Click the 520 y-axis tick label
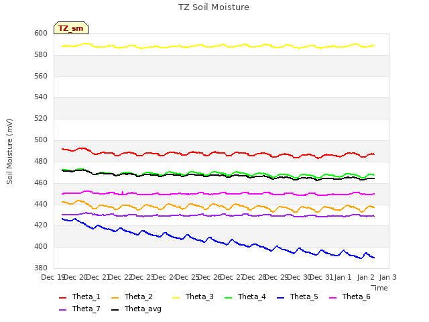Screen dimensions: 429x322 coord(41,118)
